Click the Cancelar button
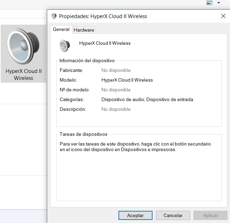The width and height of the screenshot is (230, 223). coord(173,215)
